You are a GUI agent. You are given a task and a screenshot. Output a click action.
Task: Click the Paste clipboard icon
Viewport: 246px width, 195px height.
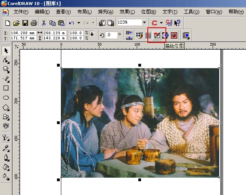coord(61,23)
